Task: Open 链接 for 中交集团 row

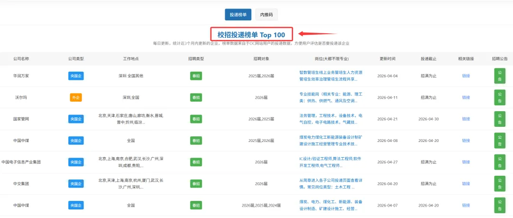Action: (x=466, y=184)
